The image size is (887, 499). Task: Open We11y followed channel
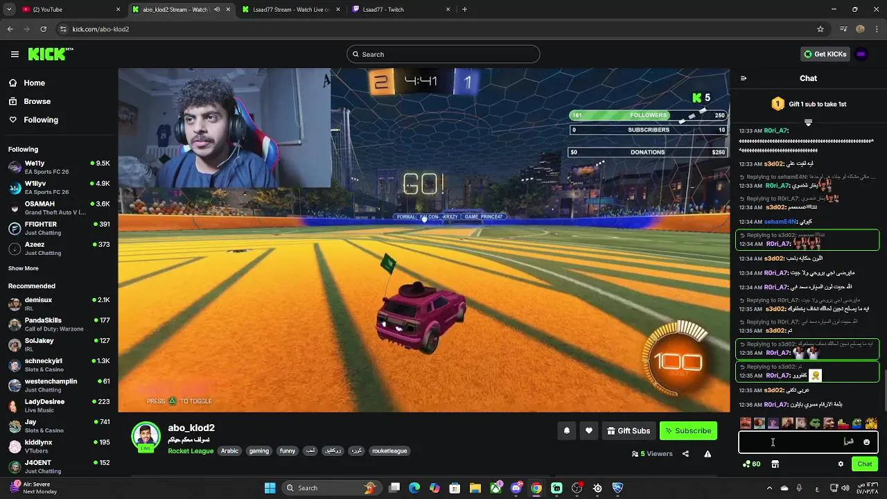(x=59, y=167)
